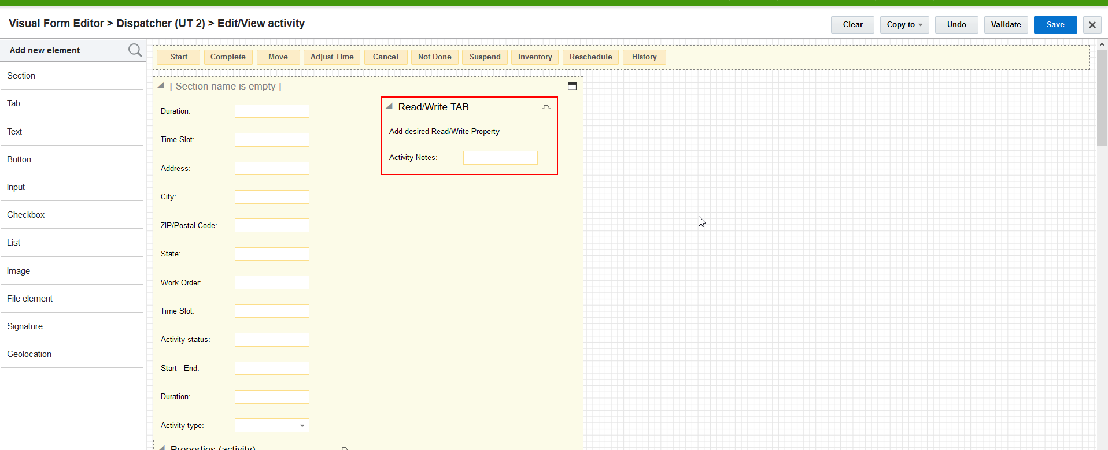
Task: Click the section layout icon at section header right
Action: pos(572,85)
